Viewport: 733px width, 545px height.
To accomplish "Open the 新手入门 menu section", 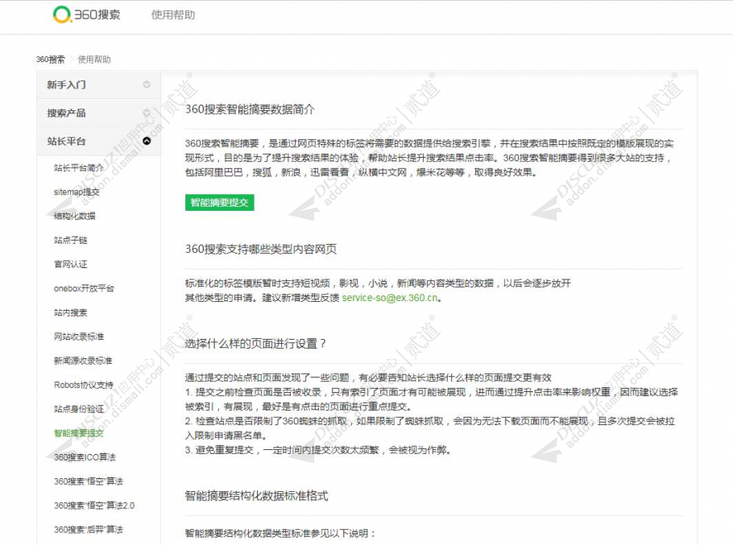I will coord(98,85).
